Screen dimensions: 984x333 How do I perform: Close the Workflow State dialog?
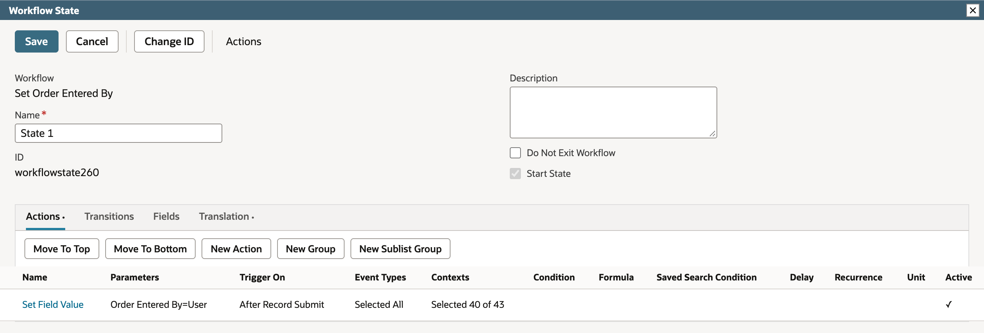point(973,10)
